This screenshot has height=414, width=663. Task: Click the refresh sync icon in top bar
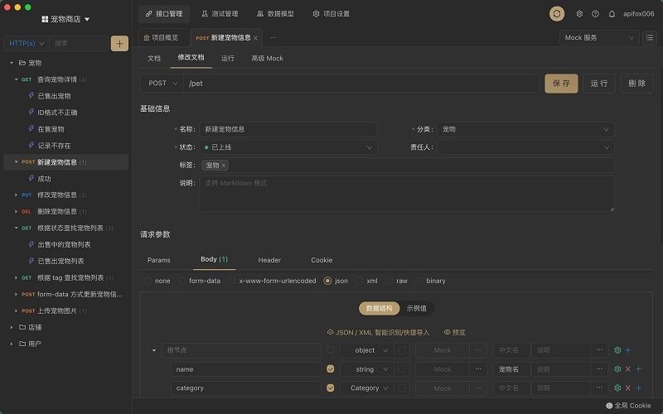click(557, 14)
